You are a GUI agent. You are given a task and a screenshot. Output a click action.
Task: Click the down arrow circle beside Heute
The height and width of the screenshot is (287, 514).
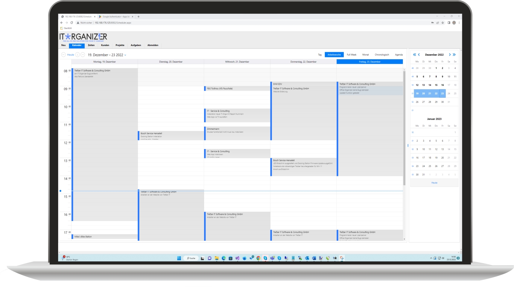[77, 55]
